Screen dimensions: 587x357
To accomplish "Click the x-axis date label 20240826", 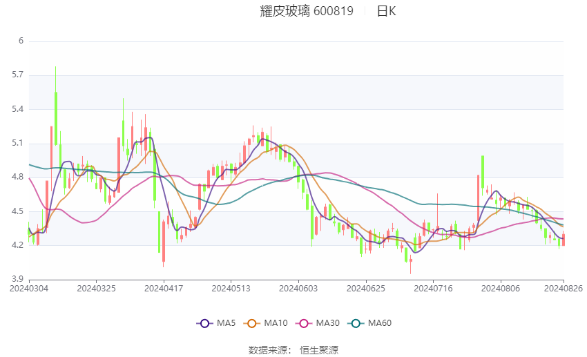I will [564, 289].
